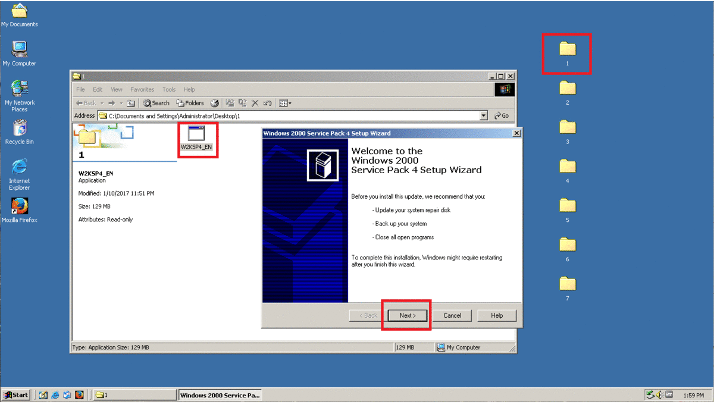
Task: Click the Delete X toolbar icon
Action: pyautogui.click(x=255, y=103)
